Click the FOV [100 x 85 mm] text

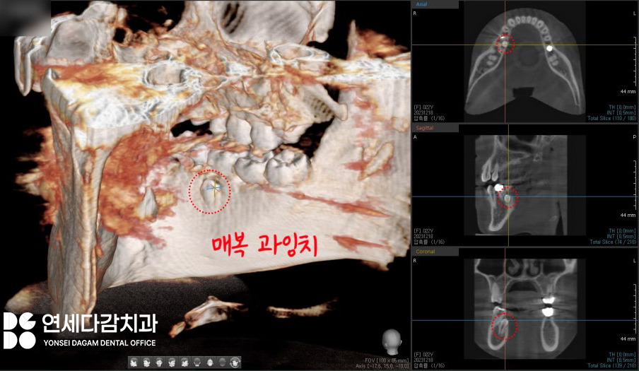click(387, 360)
